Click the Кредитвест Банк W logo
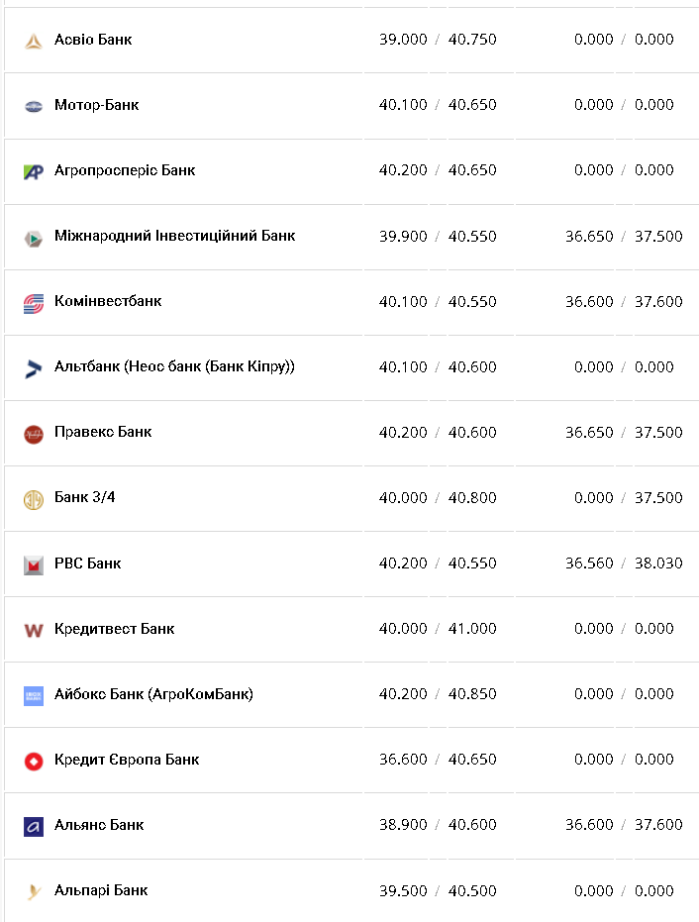Image resolution: width=699 pixels, height=922 pixels. coord(34,630)
